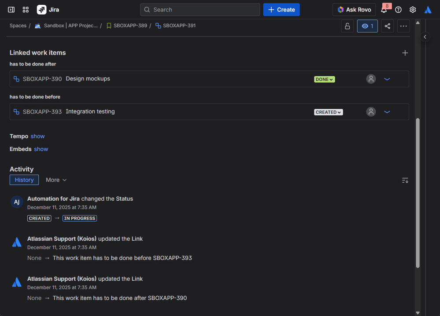
Task: Open the help question mark icon
Action: [x=398, y=10]
